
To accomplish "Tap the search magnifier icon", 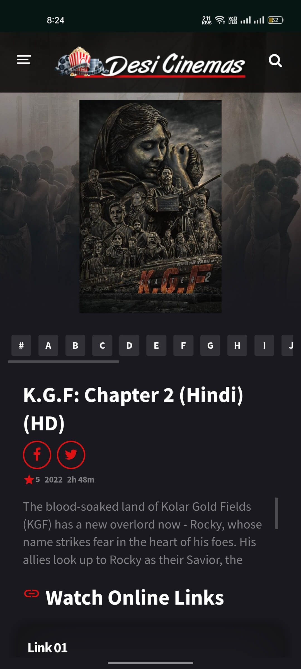I will pos(275,60).
